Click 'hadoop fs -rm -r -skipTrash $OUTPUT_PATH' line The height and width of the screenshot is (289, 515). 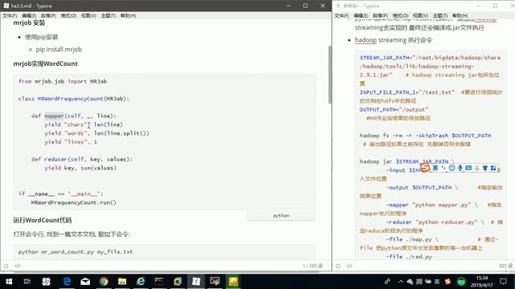[426, 136]
